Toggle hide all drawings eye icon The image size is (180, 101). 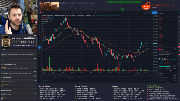[x=39, y=53]
